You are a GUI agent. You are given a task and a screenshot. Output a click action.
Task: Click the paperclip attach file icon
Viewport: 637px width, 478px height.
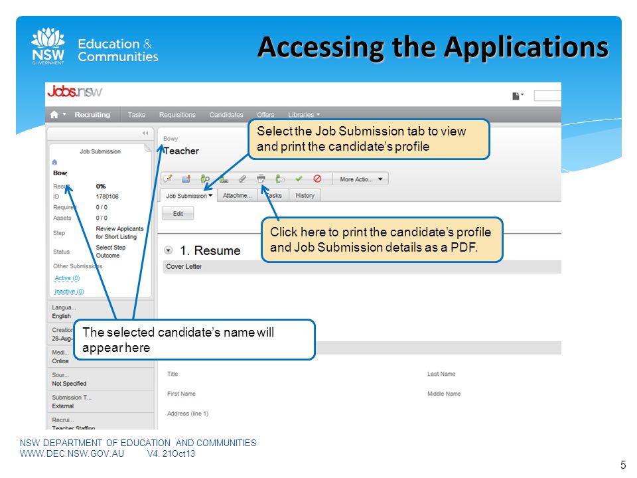coord(242,179)
